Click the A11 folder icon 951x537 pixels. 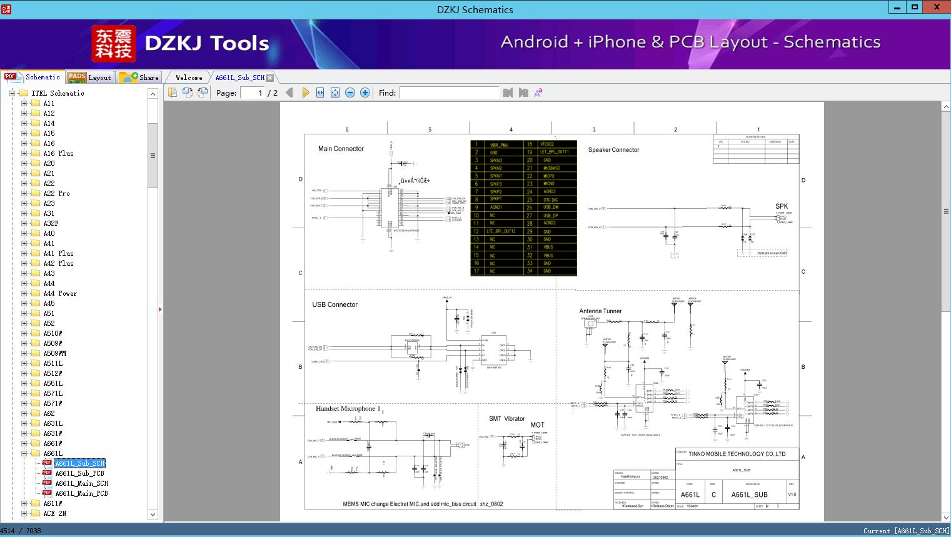point(36,103)
